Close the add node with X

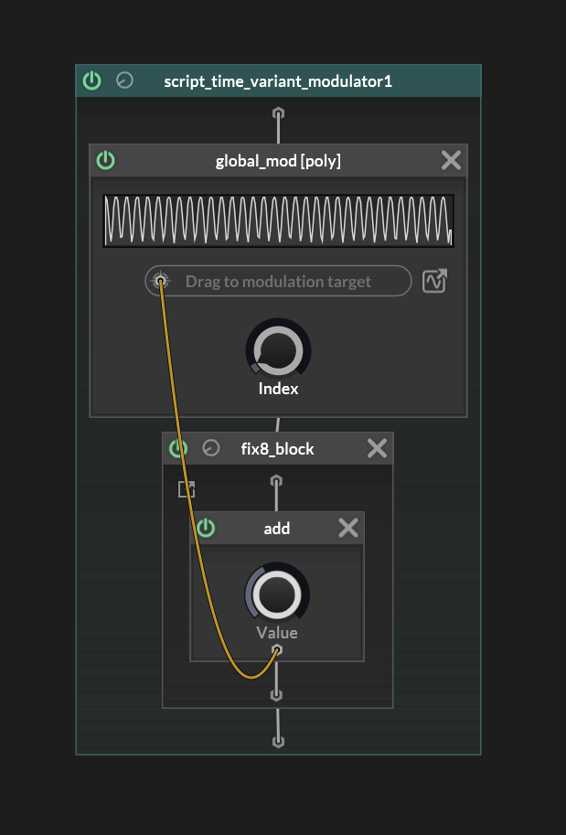click(x=347, y=528)
